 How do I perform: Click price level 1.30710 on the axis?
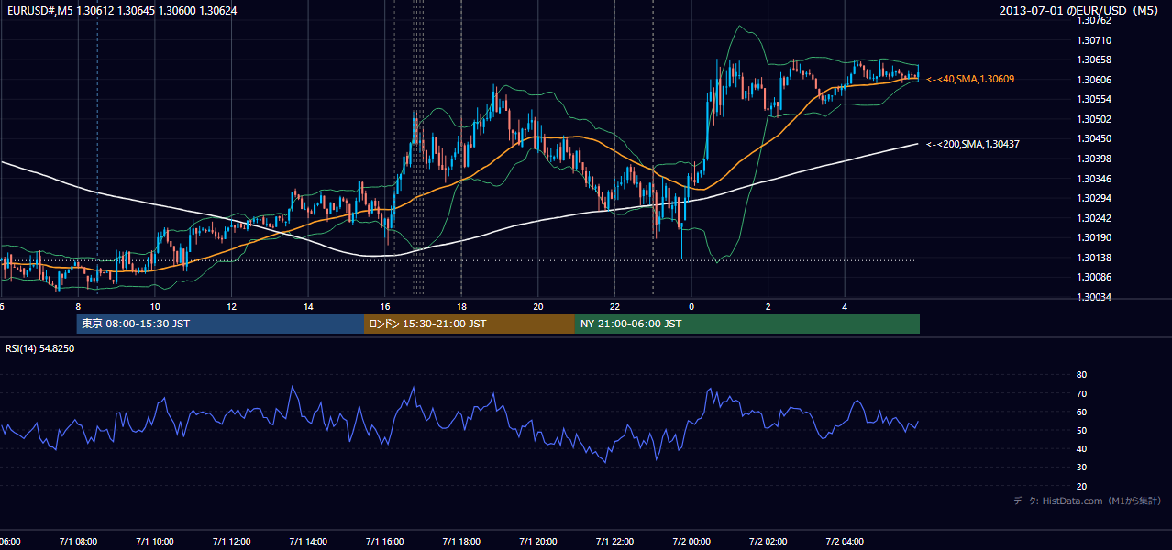[1093, 40]
